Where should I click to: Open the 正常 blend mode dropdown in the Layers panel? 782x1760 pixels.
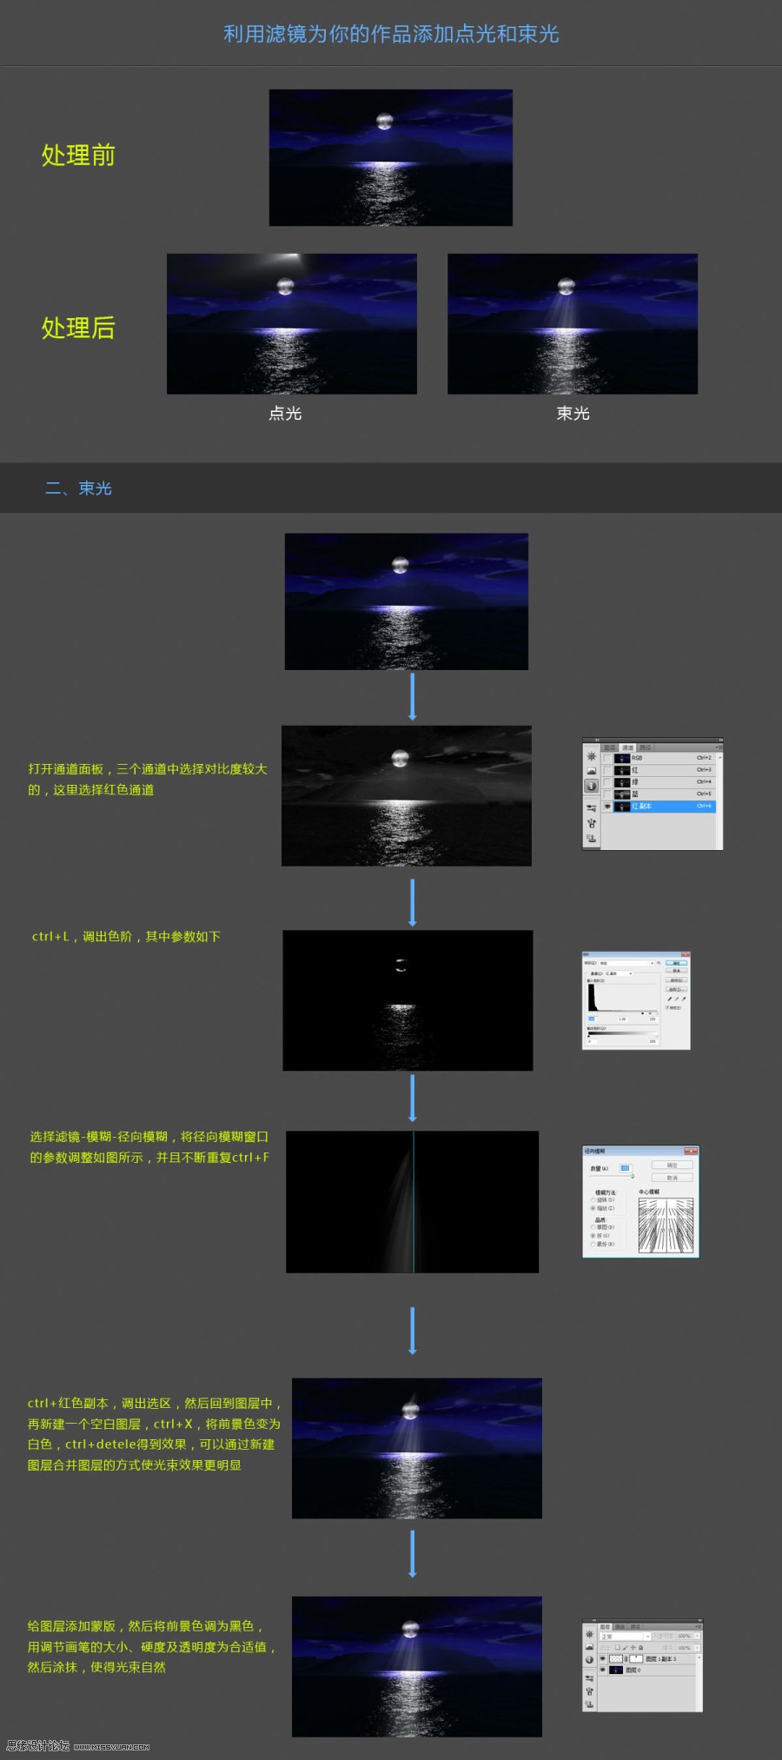coord(625,1637)
